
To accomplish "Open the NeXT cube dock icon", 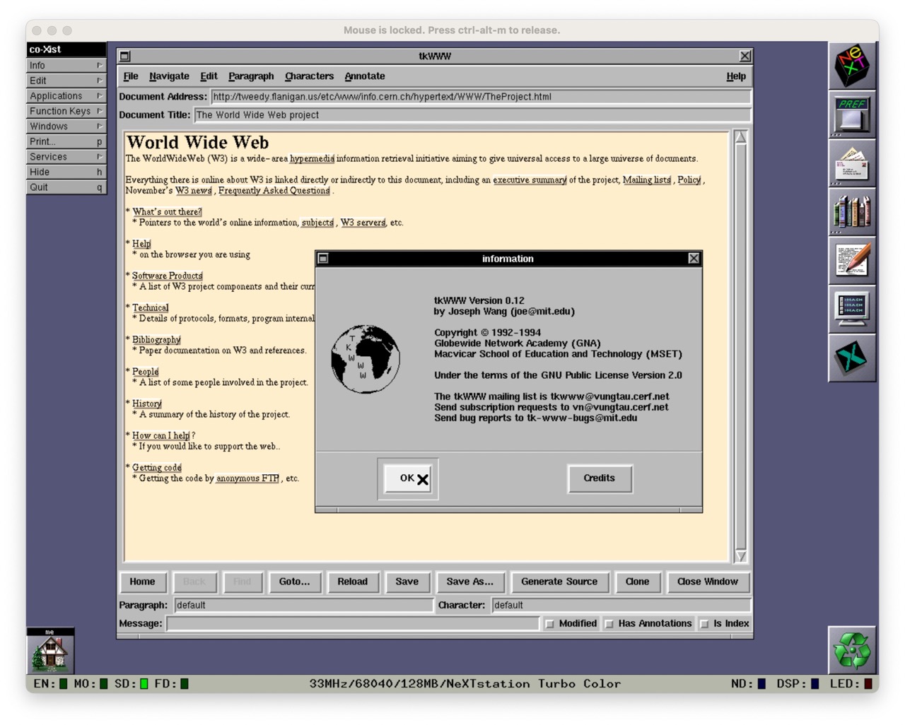I will 853,66.
